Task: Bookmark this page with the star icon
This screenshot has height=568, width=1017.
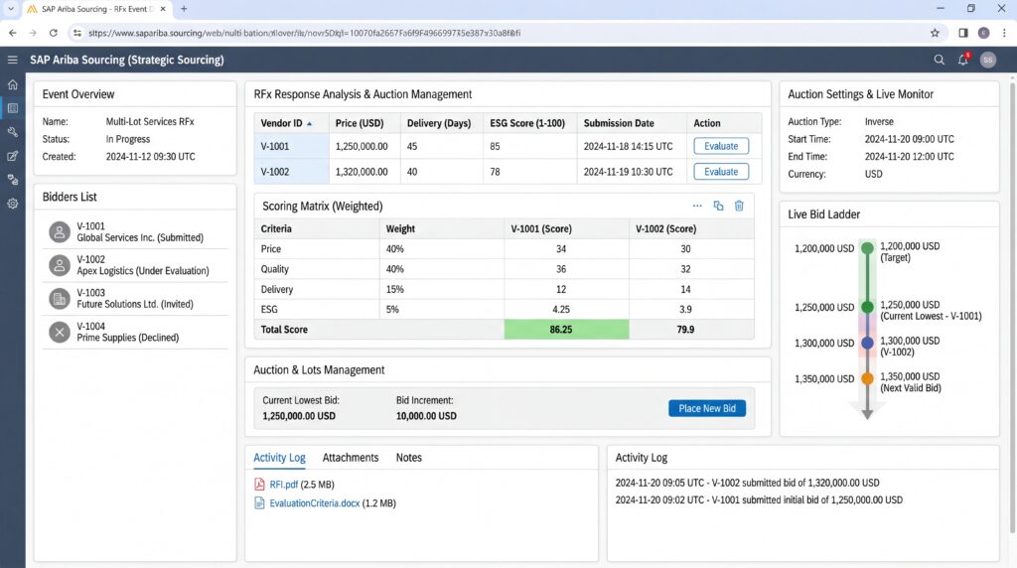Action: point(935,33)
